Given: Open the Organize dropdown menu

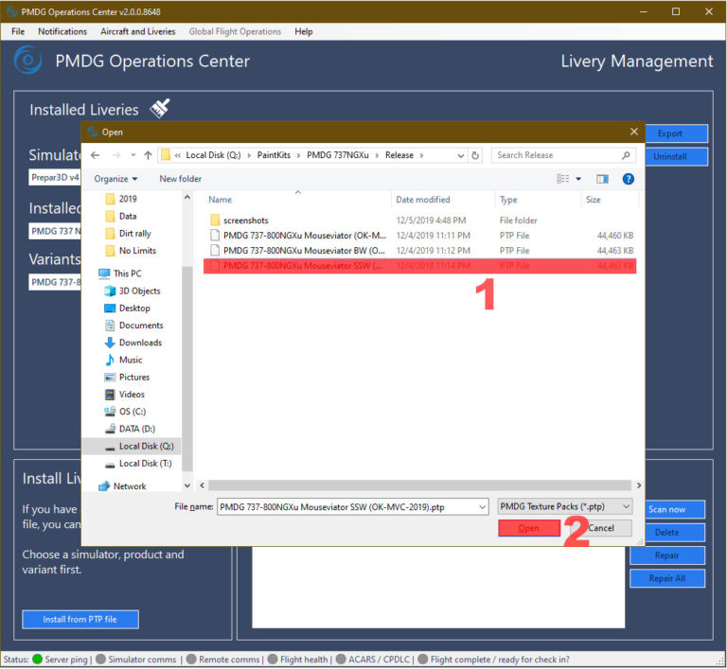Looking at the screenshot, I should [115, 179].
